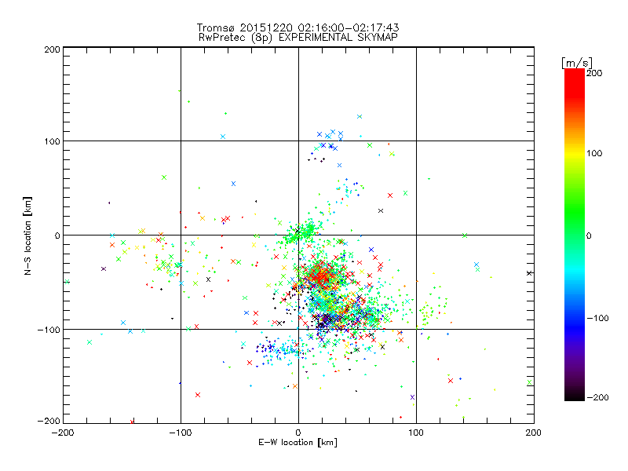Select the colorbar '200' top label
The image size is (628, 471).
click(594, 73)
